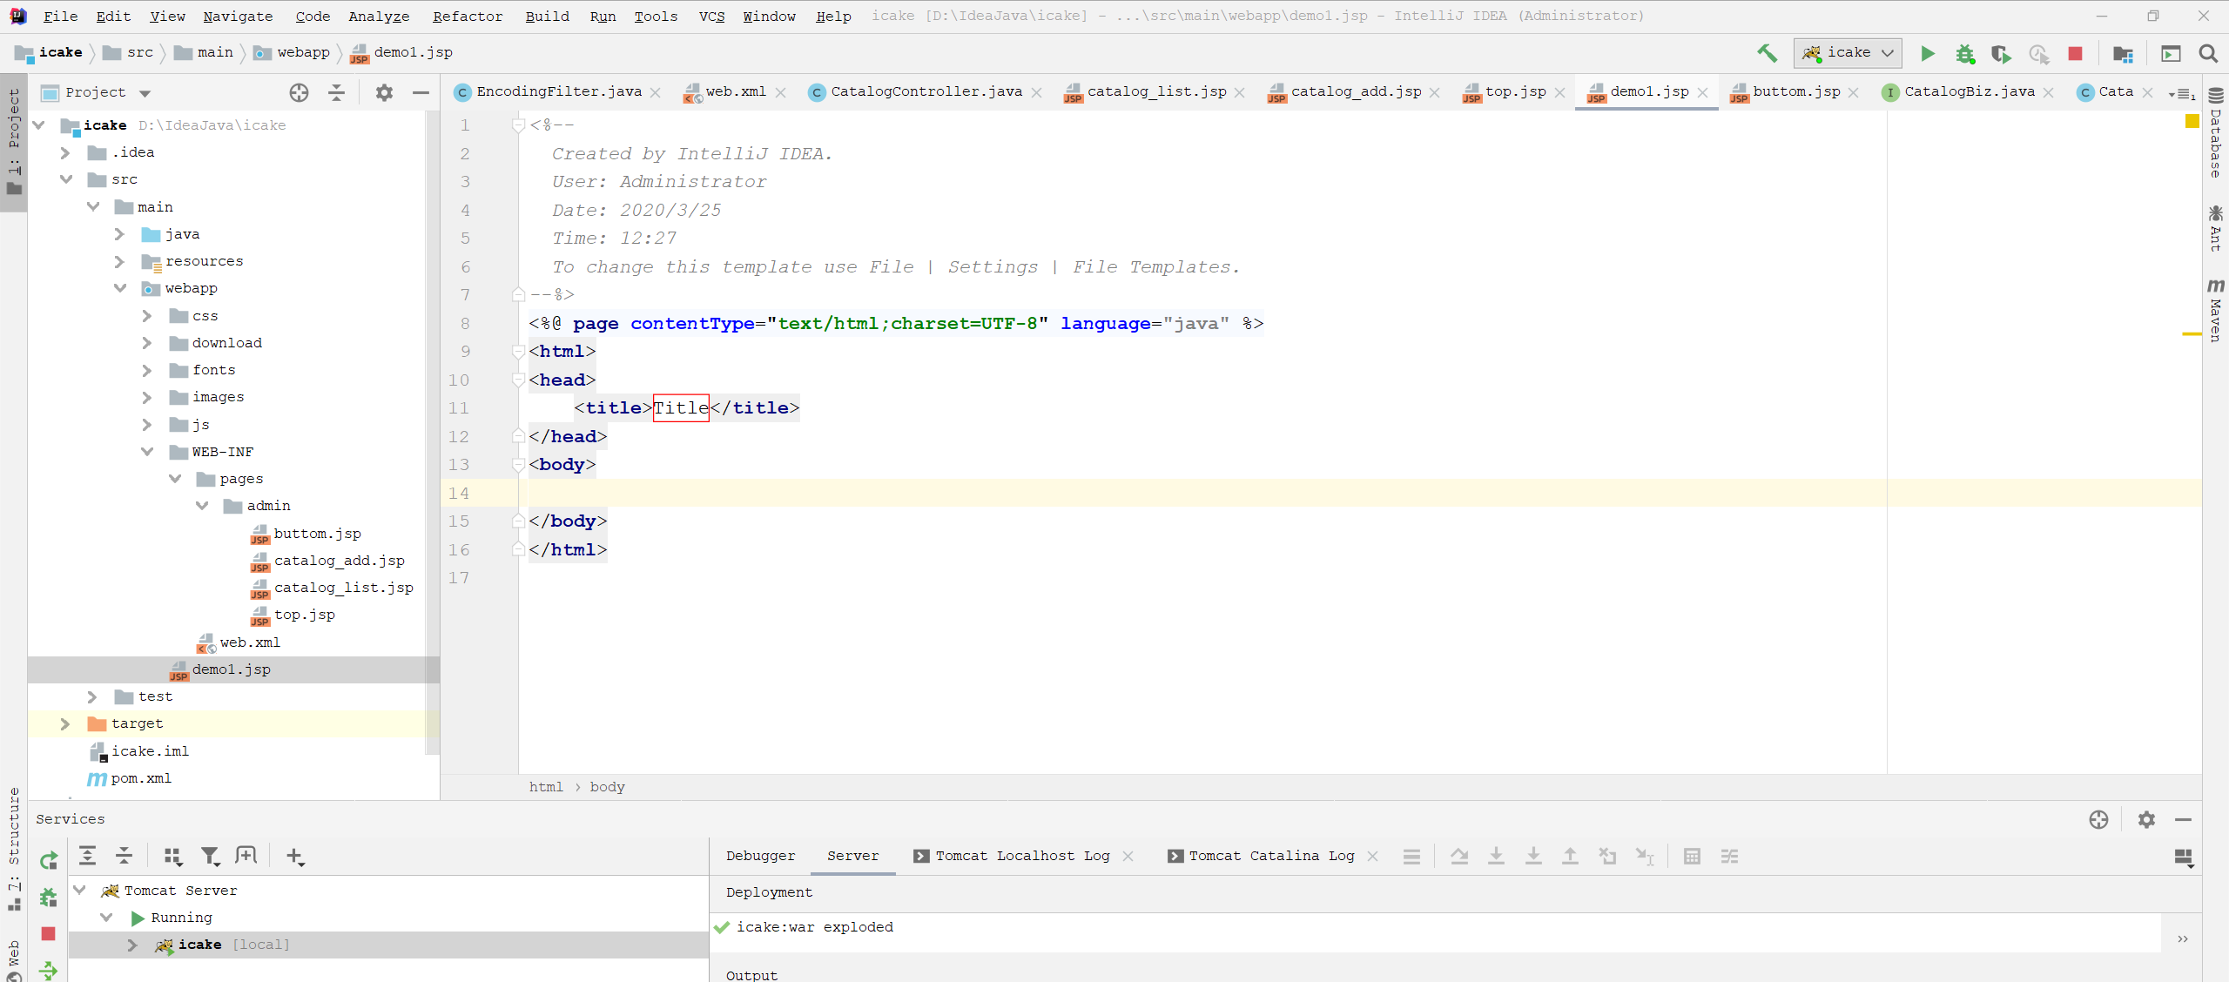Open the Debugger tab in Services
Screen dimensions: 2229x982
click(x=761, y=856)
